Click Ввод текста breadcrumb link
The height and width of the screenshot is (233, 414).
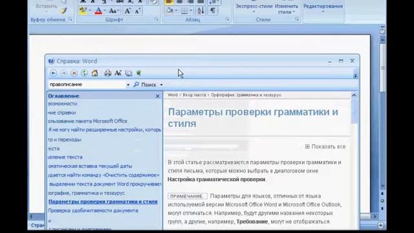[x=194, y=95]
